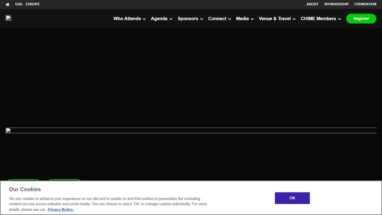The width and height of the screenshot is (382, 215).
Task: Expand the CHIME Members chevron
Action: pyautogui.click(x=339, y=19)
